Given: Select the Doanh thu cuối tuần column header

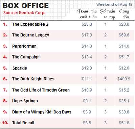Looking at the screenshot, I should click(87, 14).
